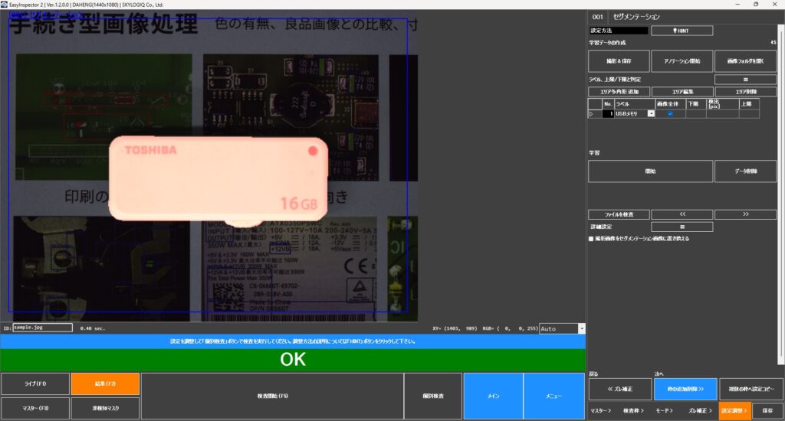Click the No. 1 cell in label table

click(608, 114)
